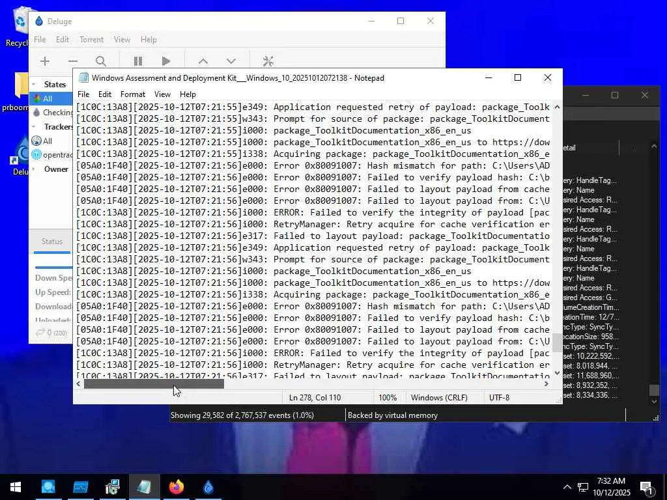Viewport: 667px width, 500px height.
Task: Expand the Owner section in Deluge sidebar
Action: pos(34,169)
